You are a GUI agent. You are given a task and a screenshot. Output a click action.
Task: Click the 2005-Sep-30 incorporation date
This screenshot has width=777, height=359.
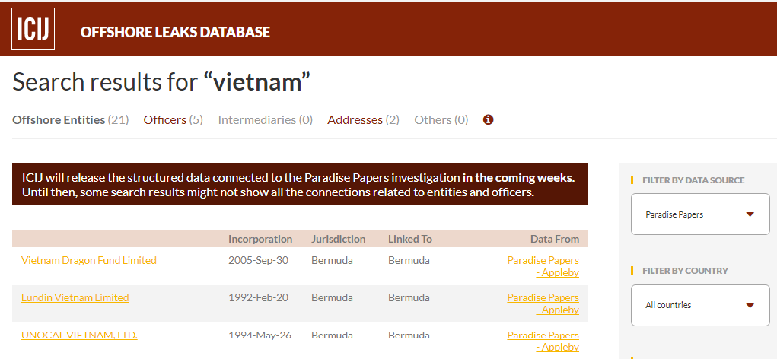[258, 260]
